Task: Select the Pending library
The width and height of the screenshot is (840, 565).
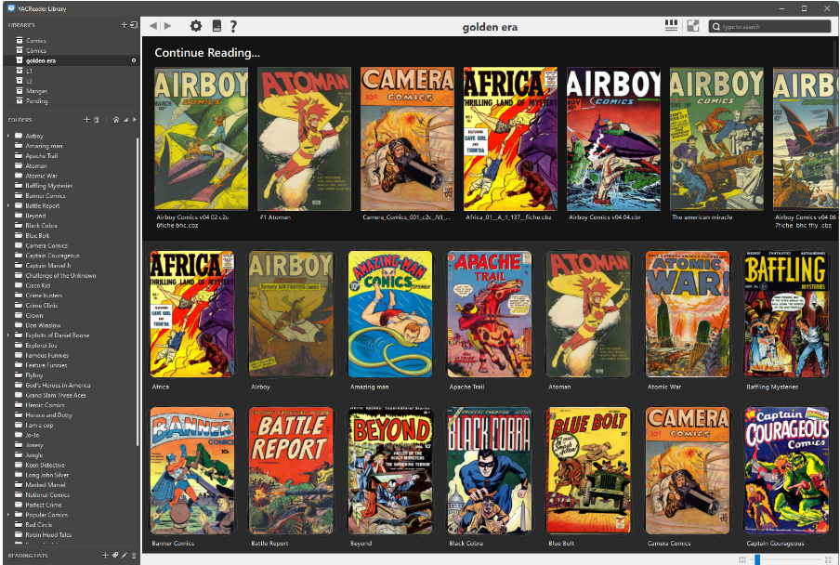Action: [36, 101]
